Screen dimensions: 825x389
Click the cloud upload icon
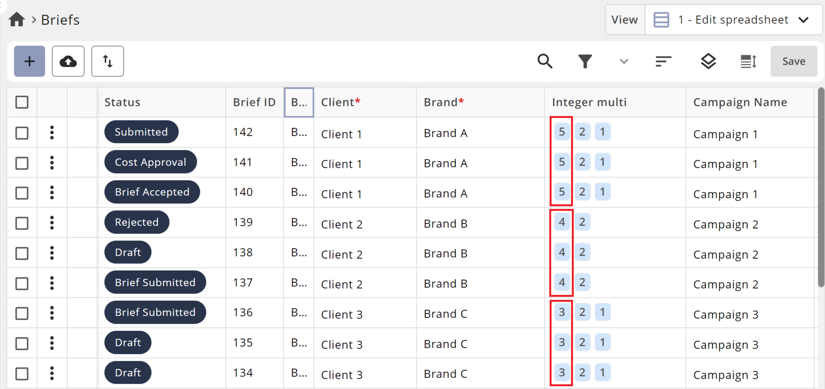point(68,61)
